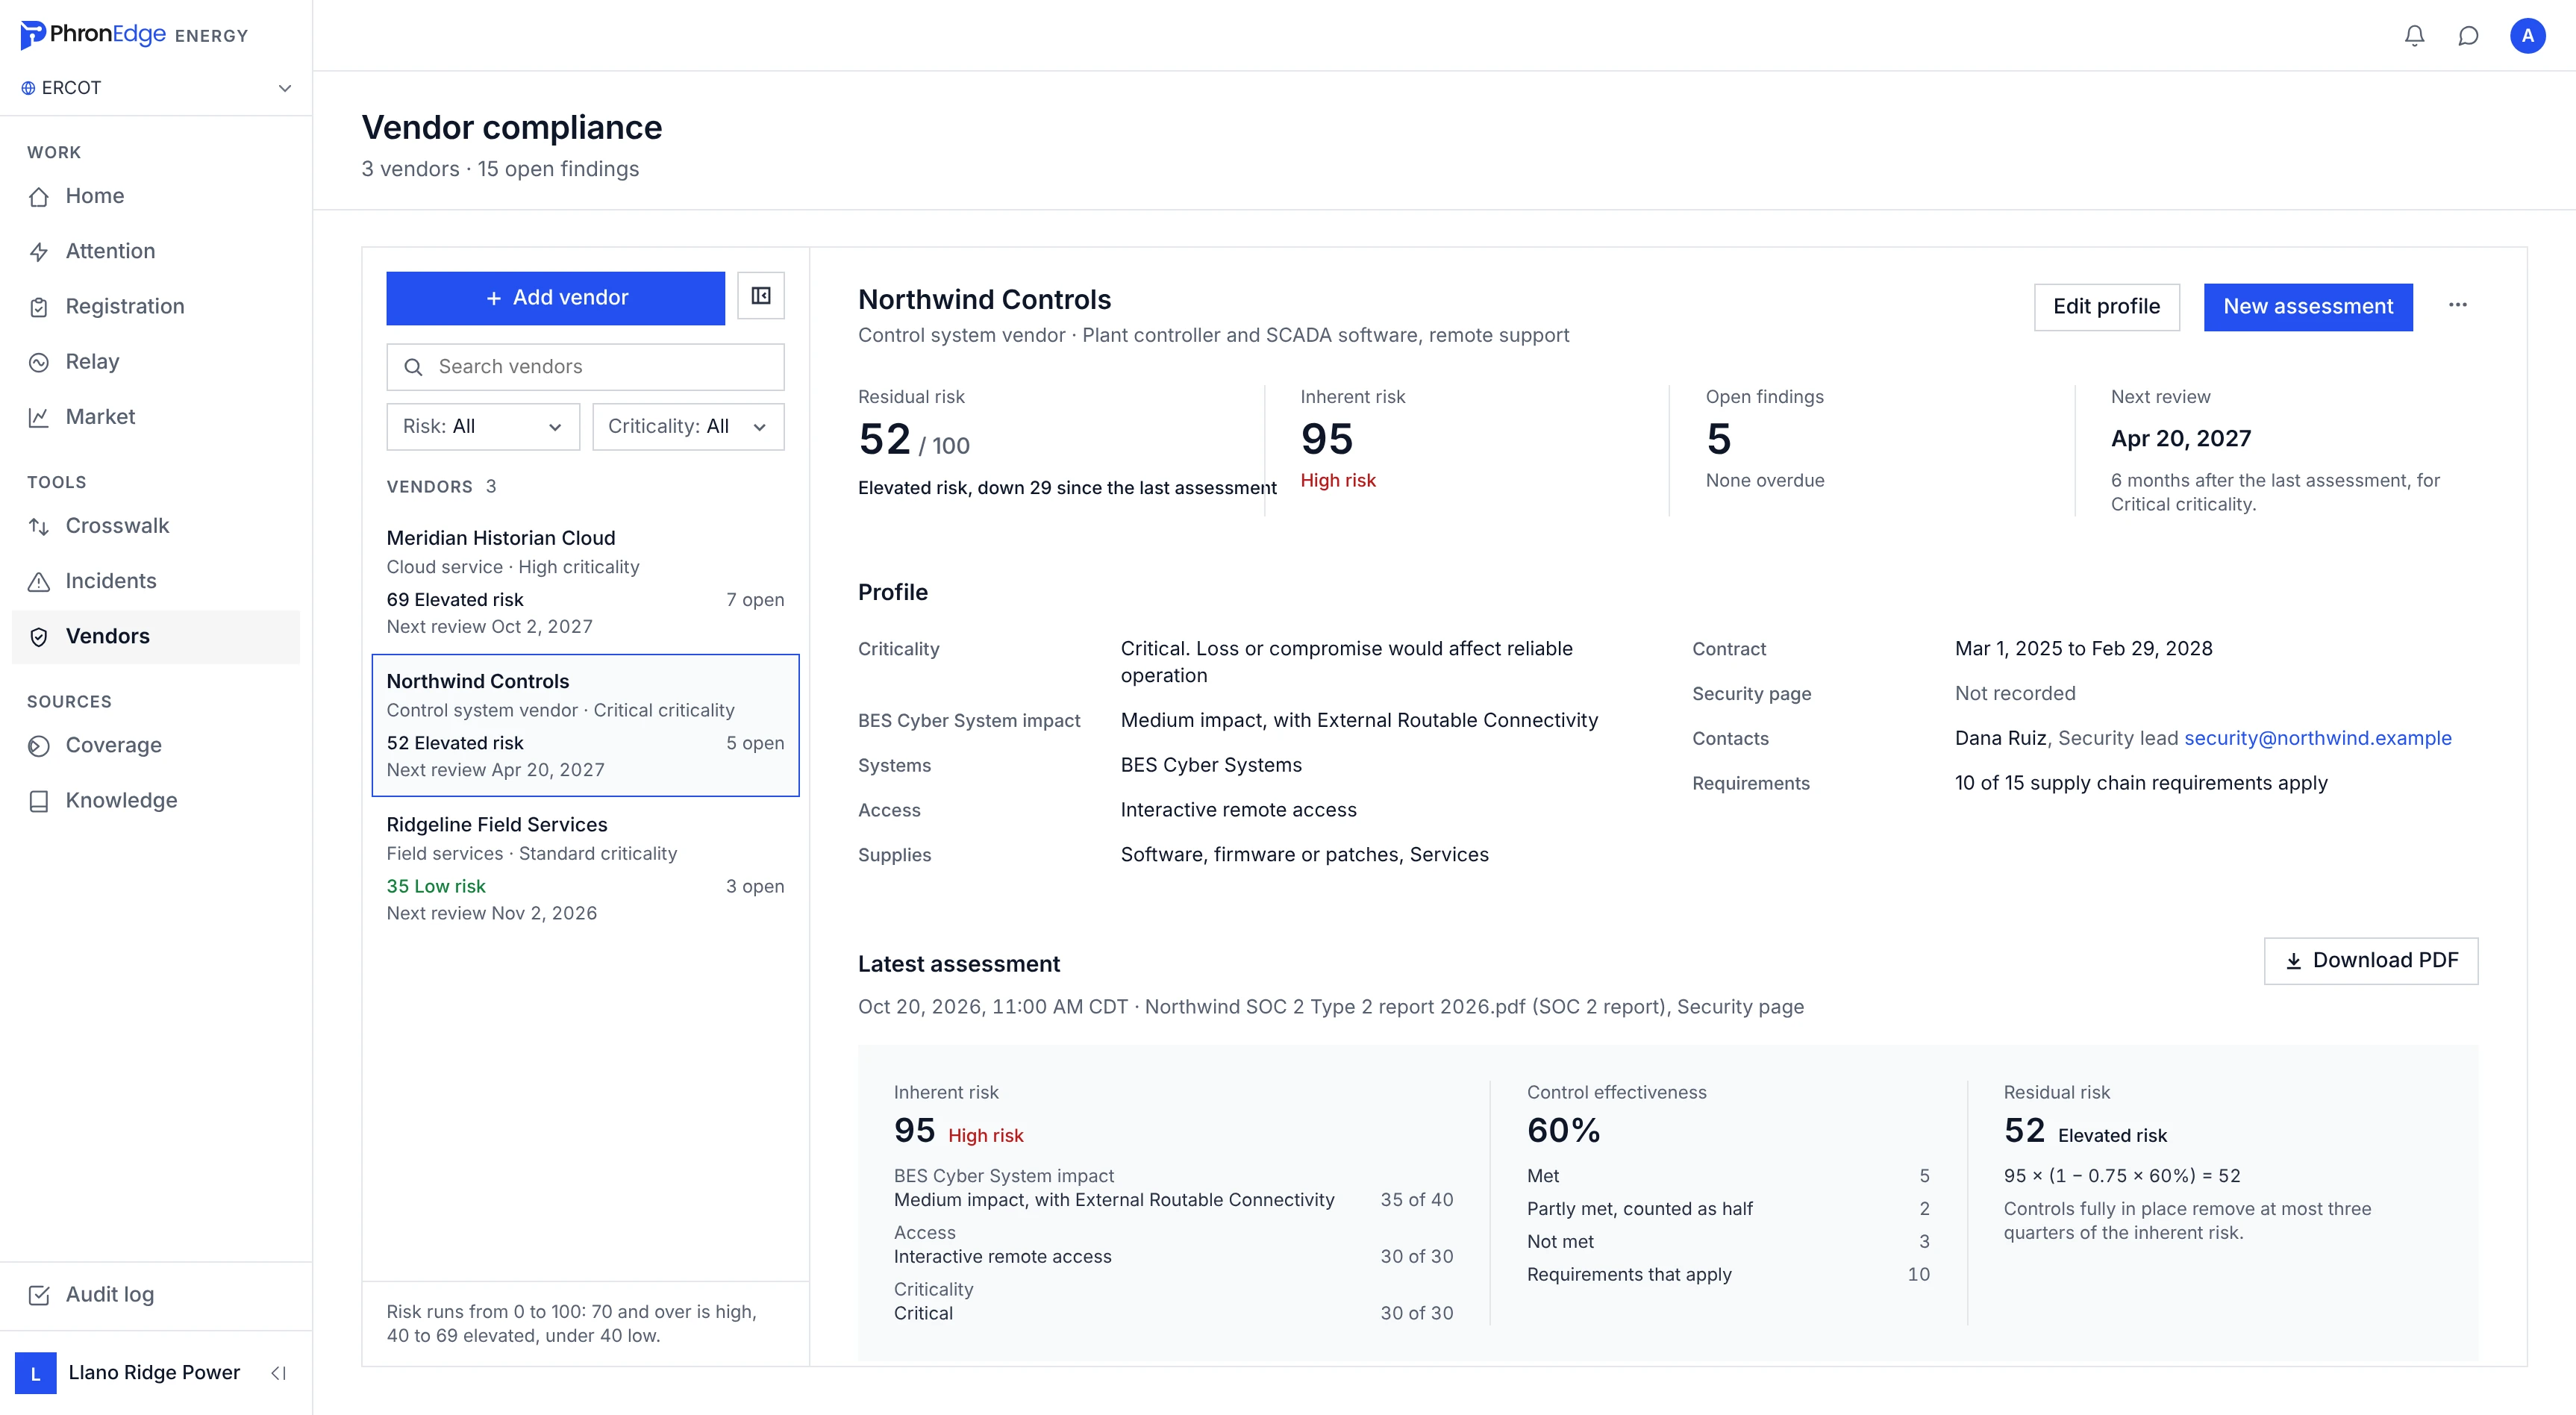Click the Llano Ridge Power organization name
Viewport: 2576px width, 1415px height.
pos(154,1373)
